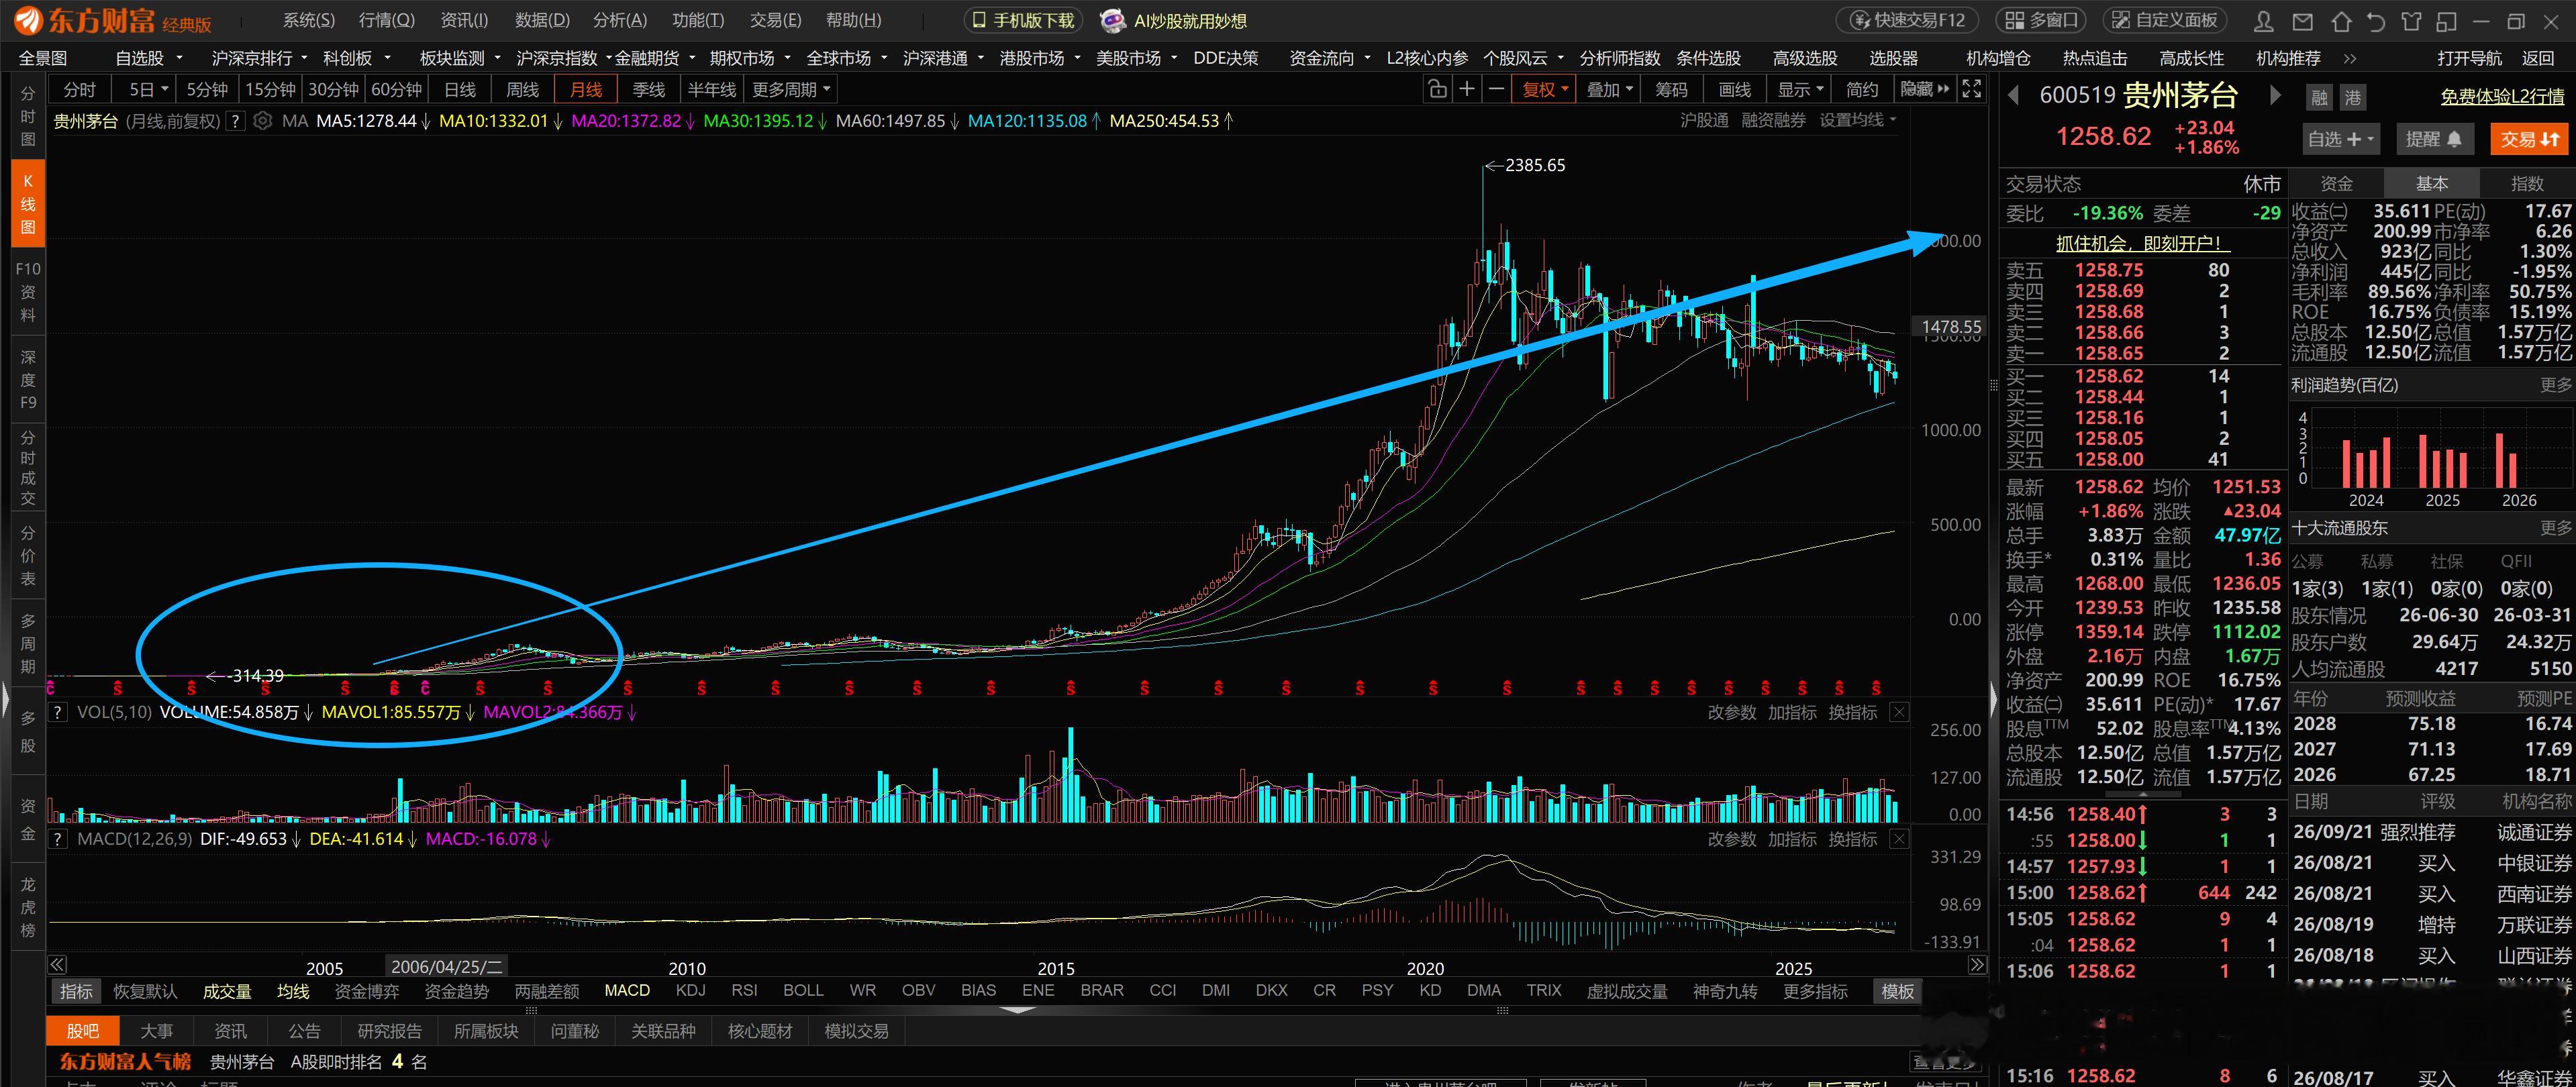
Task: Toggle the 融 margin trading tag
Action: [2319, 97]
